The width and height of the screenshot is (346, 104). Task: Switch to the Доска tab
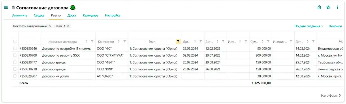pos(72,16)
